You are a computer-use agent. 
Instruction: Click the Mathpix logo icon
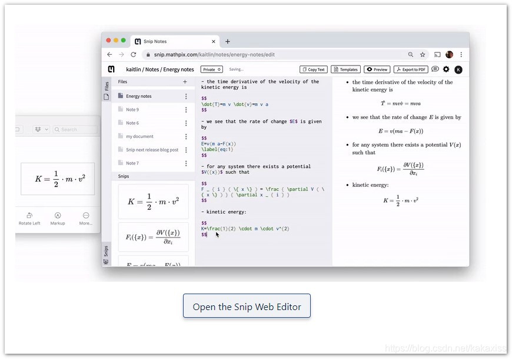click(111, 70)
